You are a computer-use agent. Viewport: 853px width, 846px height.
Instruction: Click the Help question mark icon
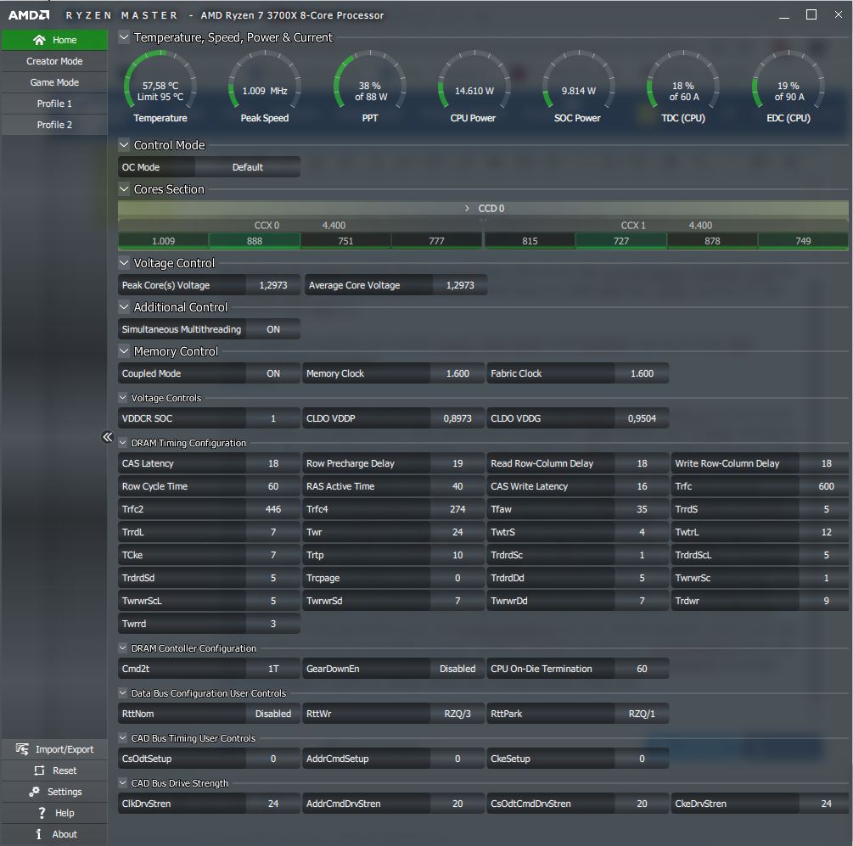click(x=42, y=813)
